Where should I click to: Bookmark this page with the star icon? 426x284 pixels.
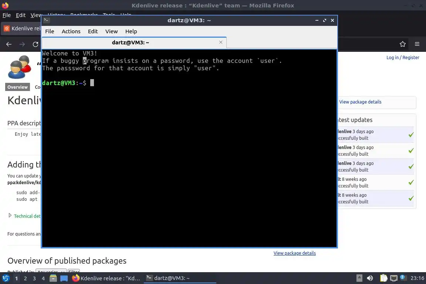(403, 44)
